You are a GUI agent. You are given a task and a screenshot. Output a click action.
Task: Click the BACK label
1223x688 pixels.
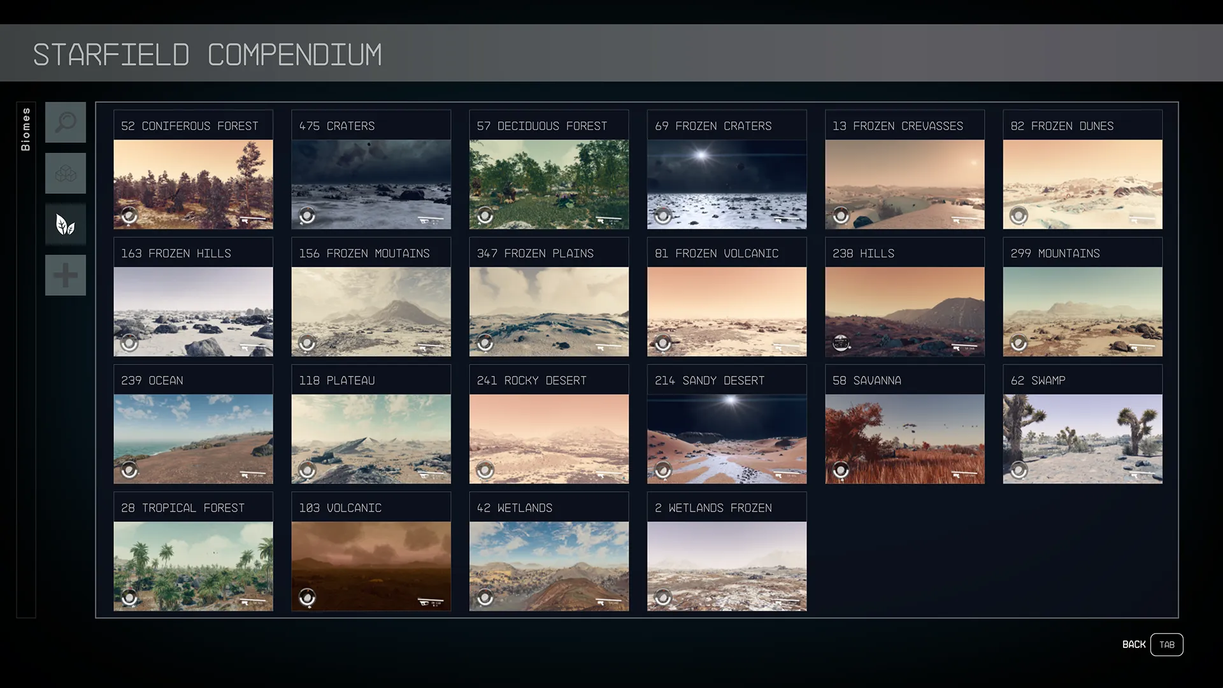pos(1134,645)
